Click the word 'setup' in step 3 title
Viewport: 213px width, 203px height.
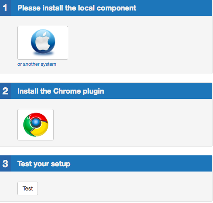(x=61, y=164)
